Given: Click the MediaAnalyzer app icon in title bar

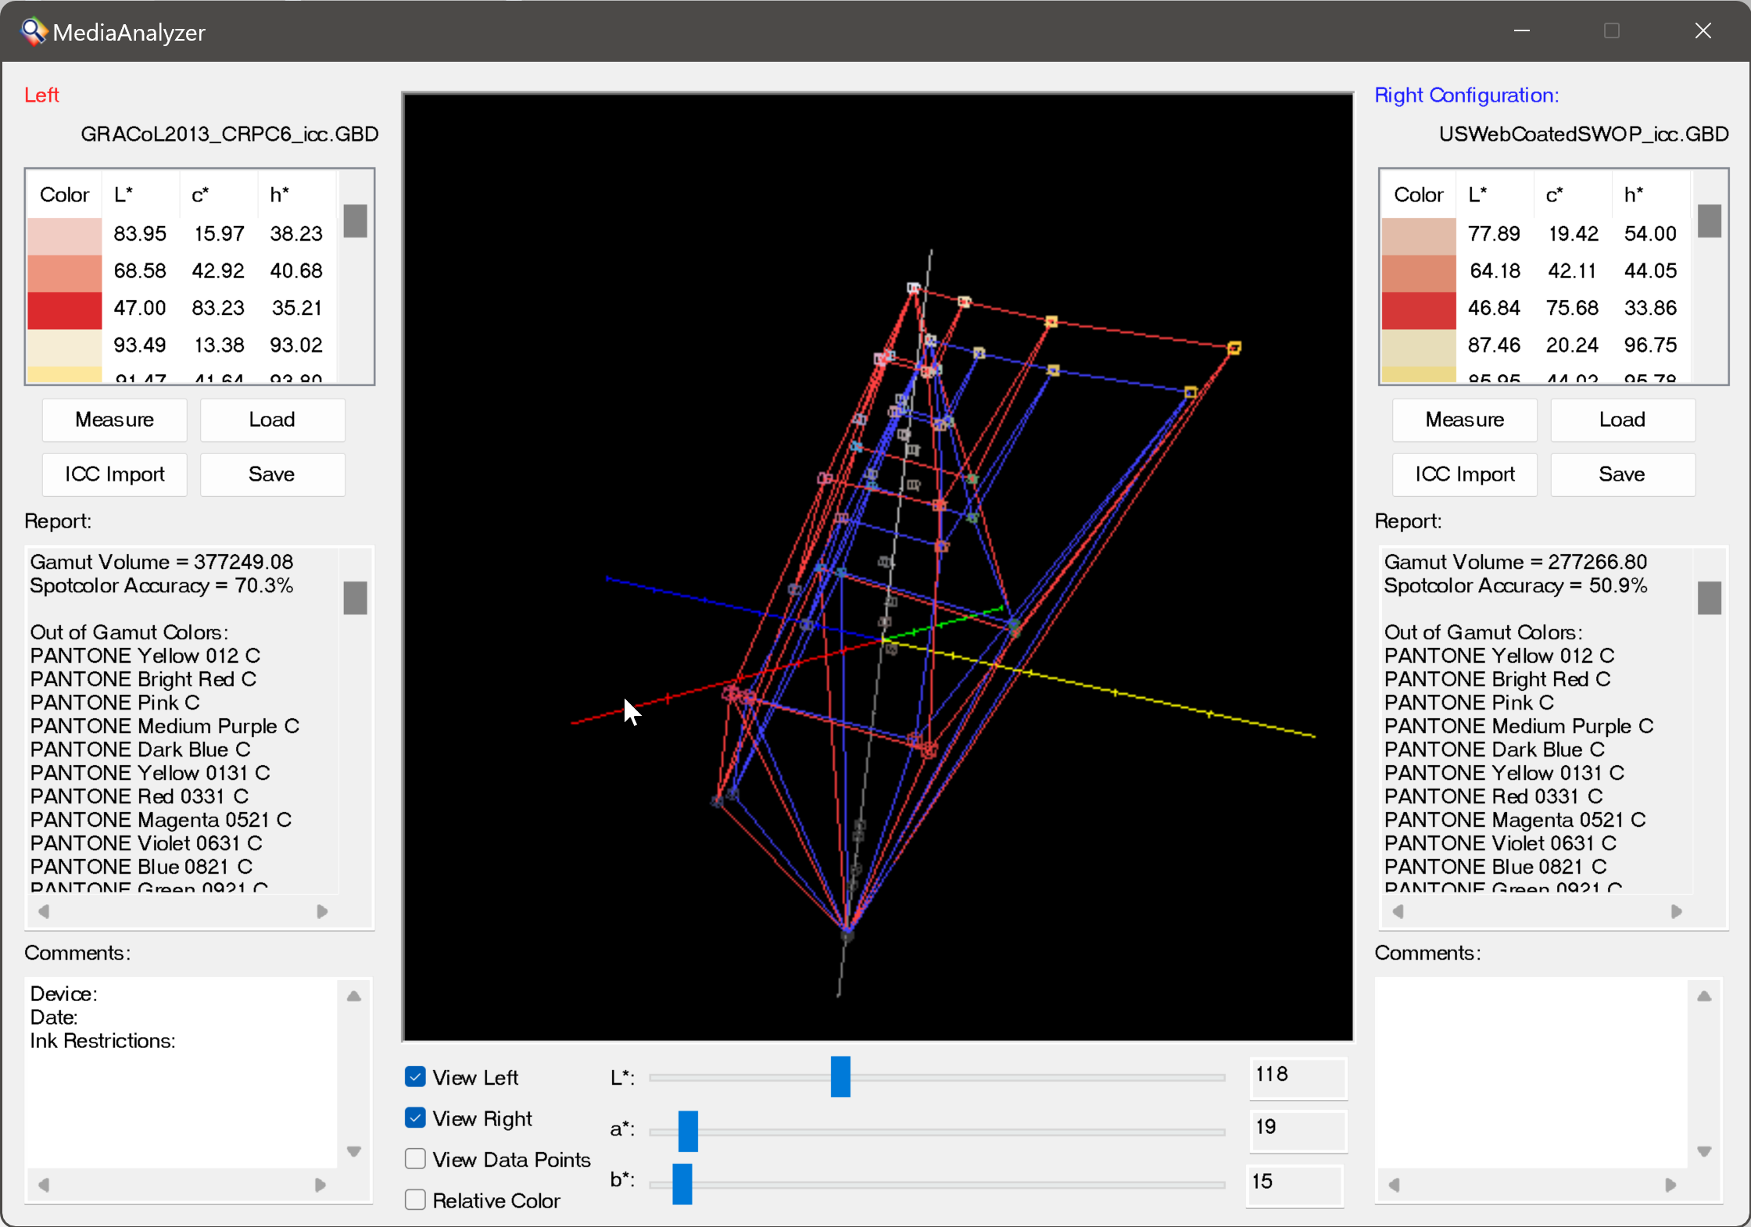Looking at the screenshot, I should click(x=34, y=31).
